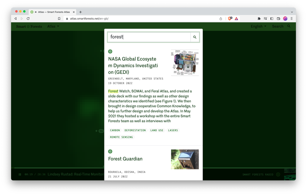Click the green globe icon above Forest Guardian
Viewport: 307px width, 195px height.
click(x=110, y=152)
